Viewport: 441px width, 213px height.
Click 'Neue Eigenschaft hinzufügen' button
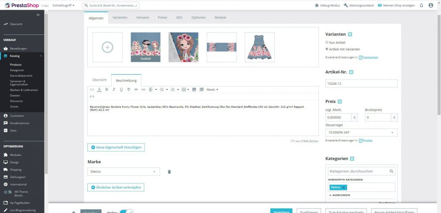click(116, 147)
